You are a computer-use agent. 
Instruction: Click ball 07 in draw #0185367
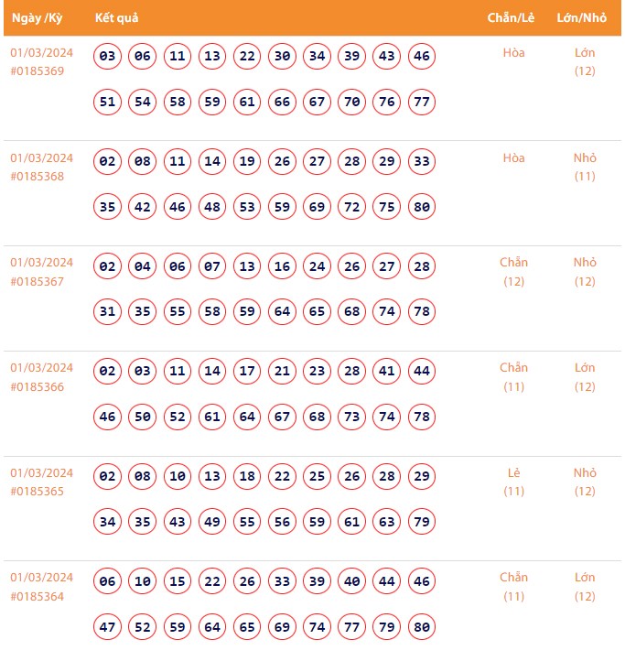click(212, 267)
